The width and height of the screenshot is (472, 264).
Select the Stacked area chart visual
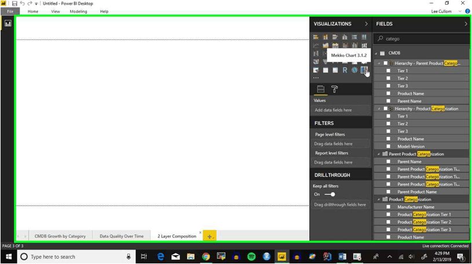tap(335, 46)
